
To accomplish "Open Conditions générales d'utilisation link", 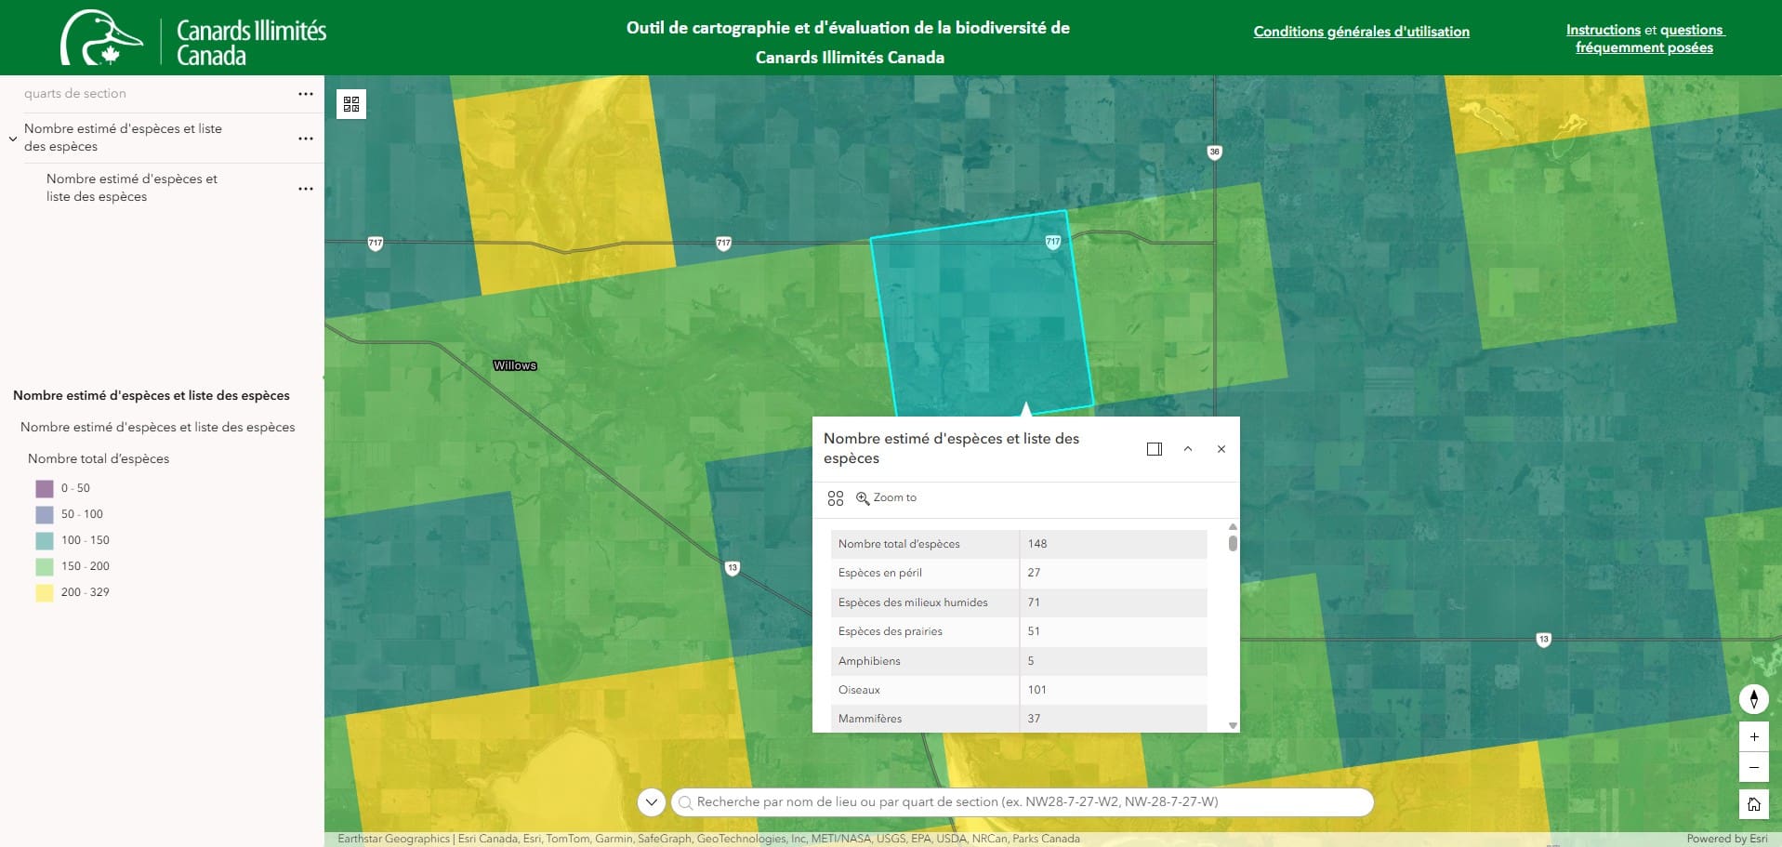I will (x=1361, y=32).
